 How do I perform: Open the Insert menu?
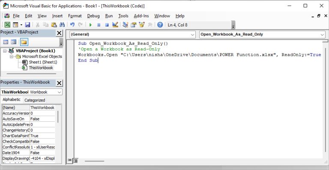57,16
